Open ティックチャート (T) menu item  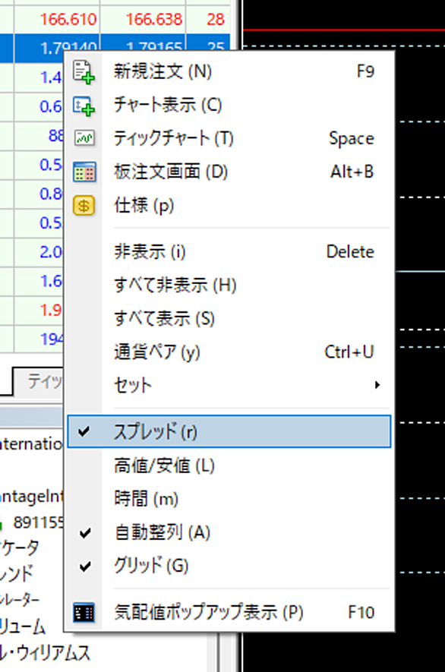coord(229,138)
